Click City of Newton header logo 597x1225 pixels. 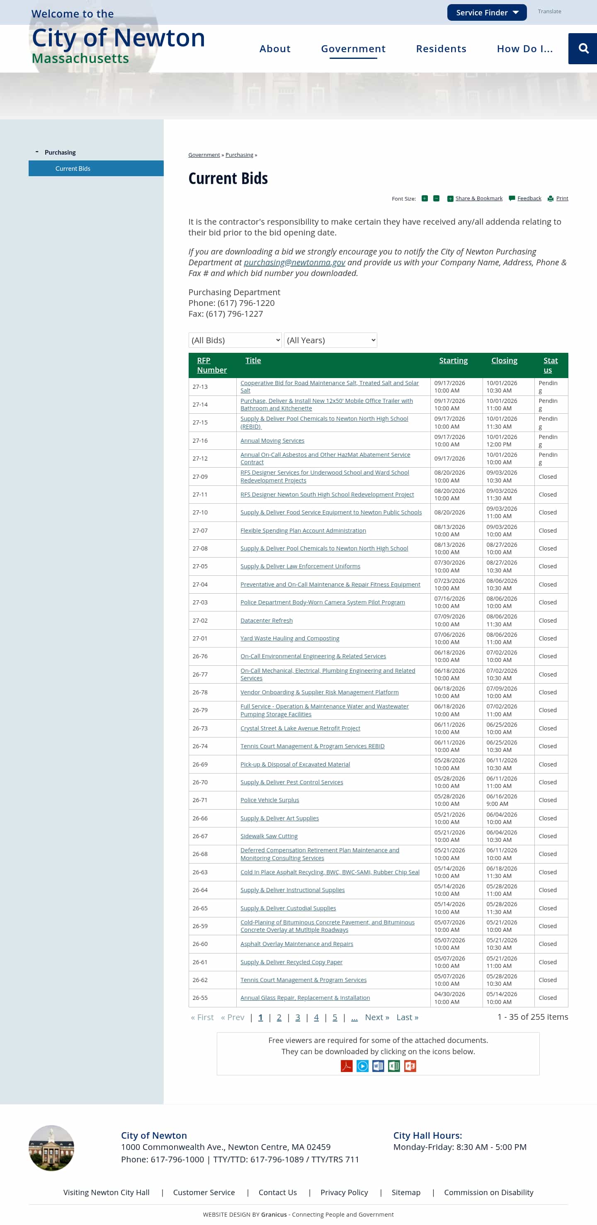tap(118, 37)
